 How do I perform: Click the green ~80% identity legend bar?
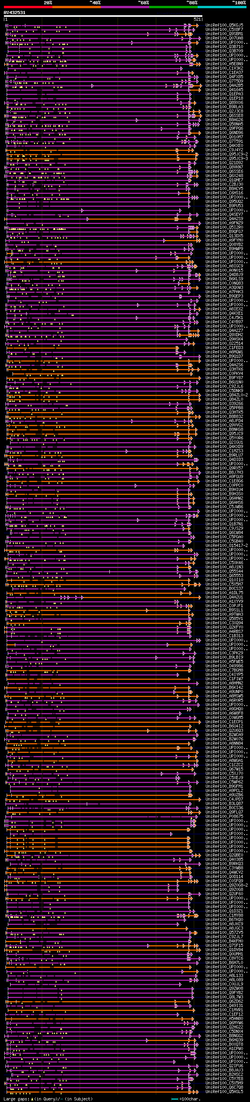(x=173, y=7)
